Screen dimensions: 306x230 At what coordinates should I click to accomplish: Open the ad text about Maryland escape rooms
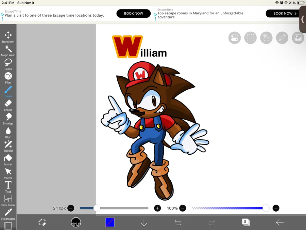click(200, 15)
